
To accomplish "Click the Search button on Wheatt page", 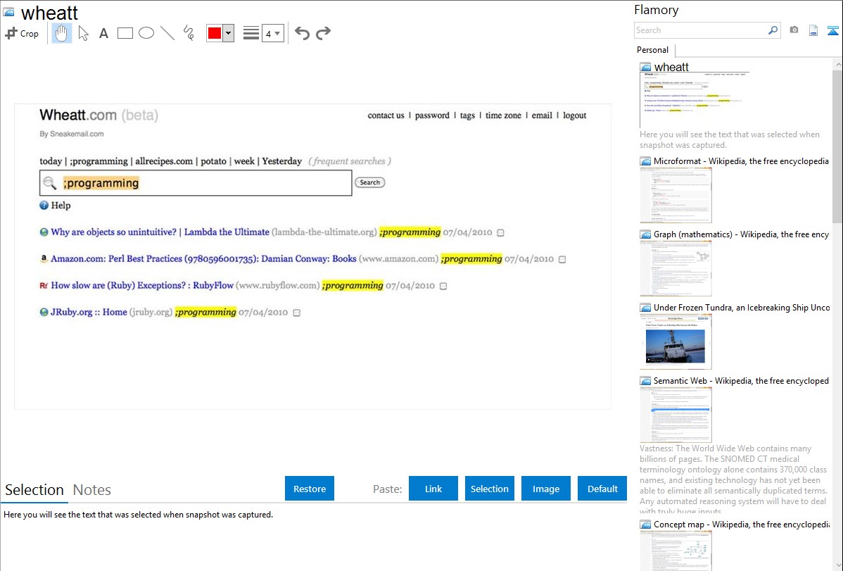I will pos(370,182).
